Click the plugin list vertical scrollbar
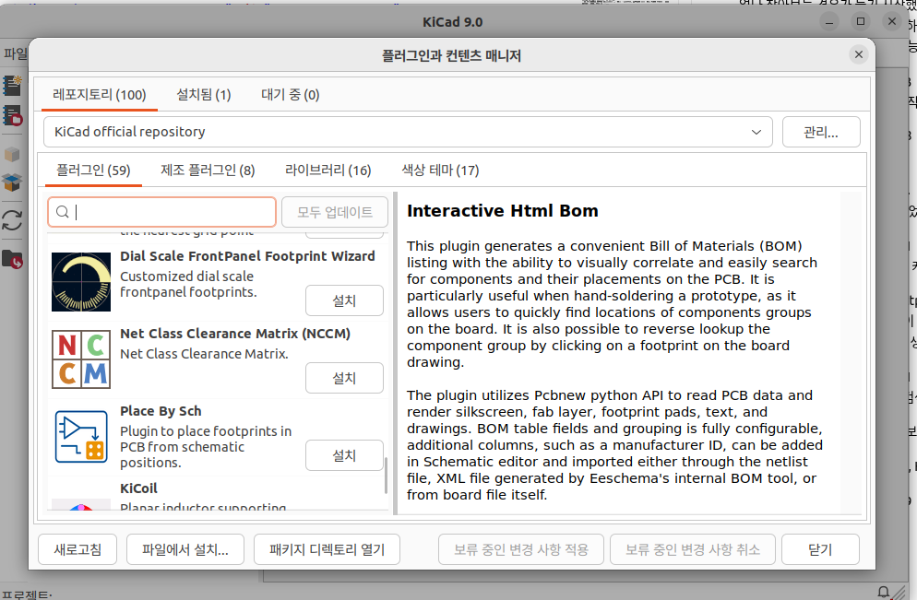917x600 pixels. point(386,476)
